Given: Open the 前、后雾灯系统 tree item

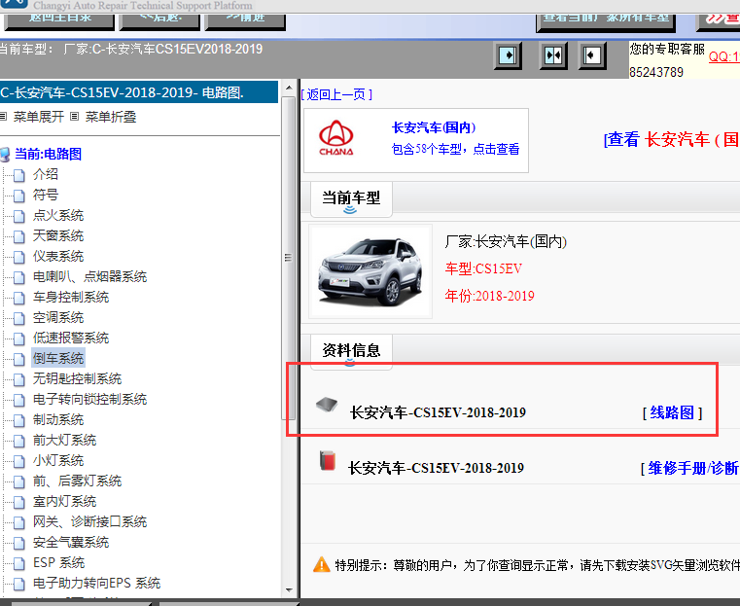Looking at the screenshot, I should tap(78, 481).
